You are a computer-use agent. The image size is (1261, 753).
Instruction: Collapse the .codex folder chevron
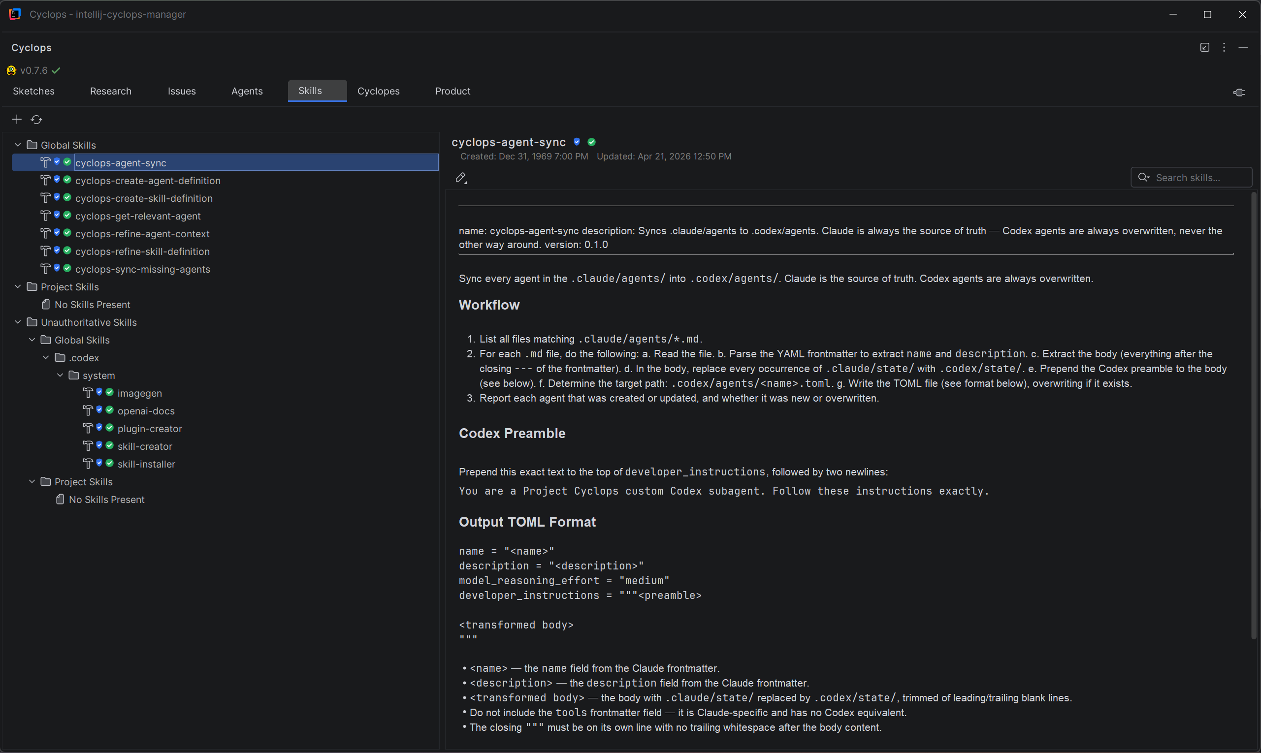pos(46,358)
